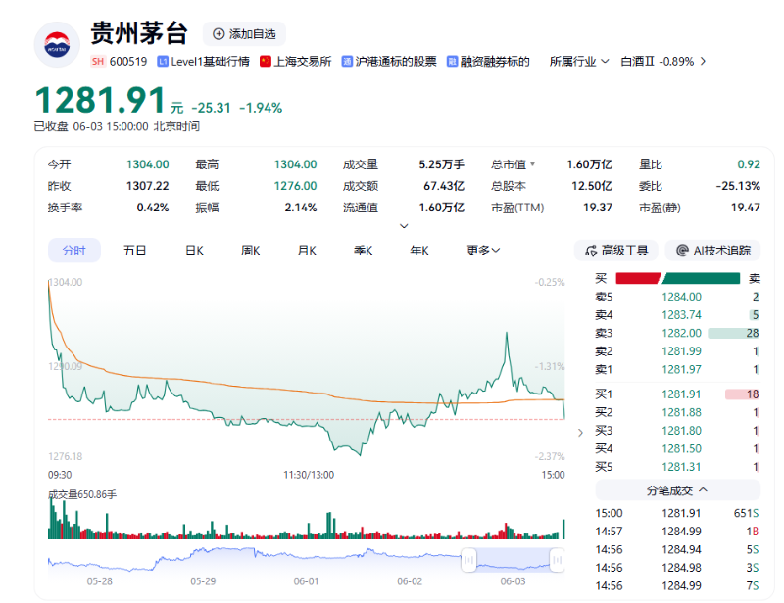The image size is (784, 603).
Task: Click the 卖2 row price 1281.99
Action: click(x=681, y=351)
